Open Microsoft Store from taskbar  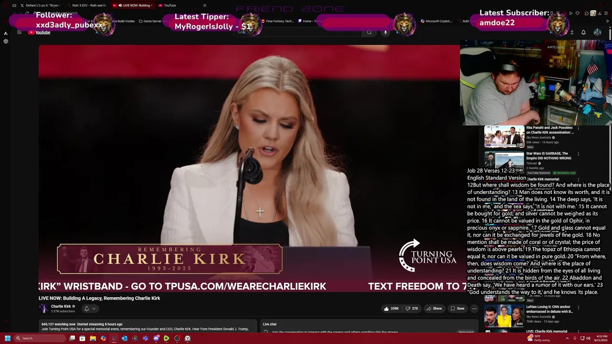pos(82,338)
